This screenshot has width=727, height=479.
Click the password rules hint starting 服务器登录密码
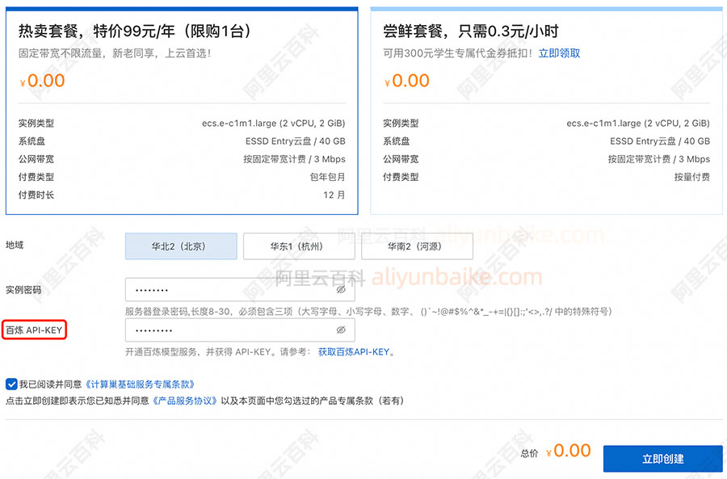368,312
